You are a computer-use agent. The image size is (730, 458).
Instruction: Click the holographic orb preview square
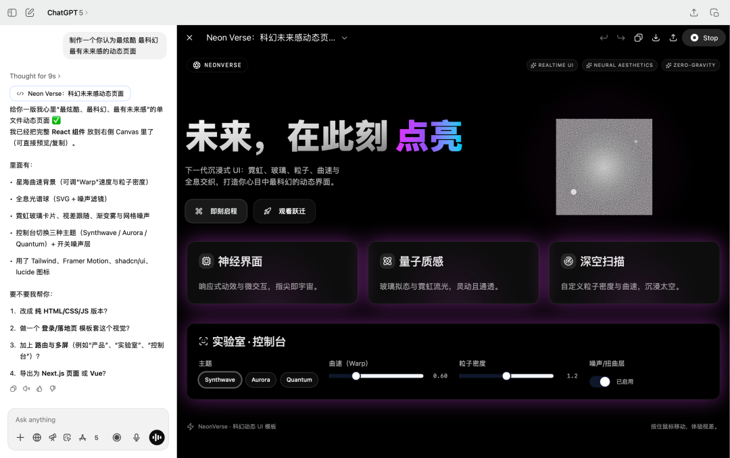[604, 167]
